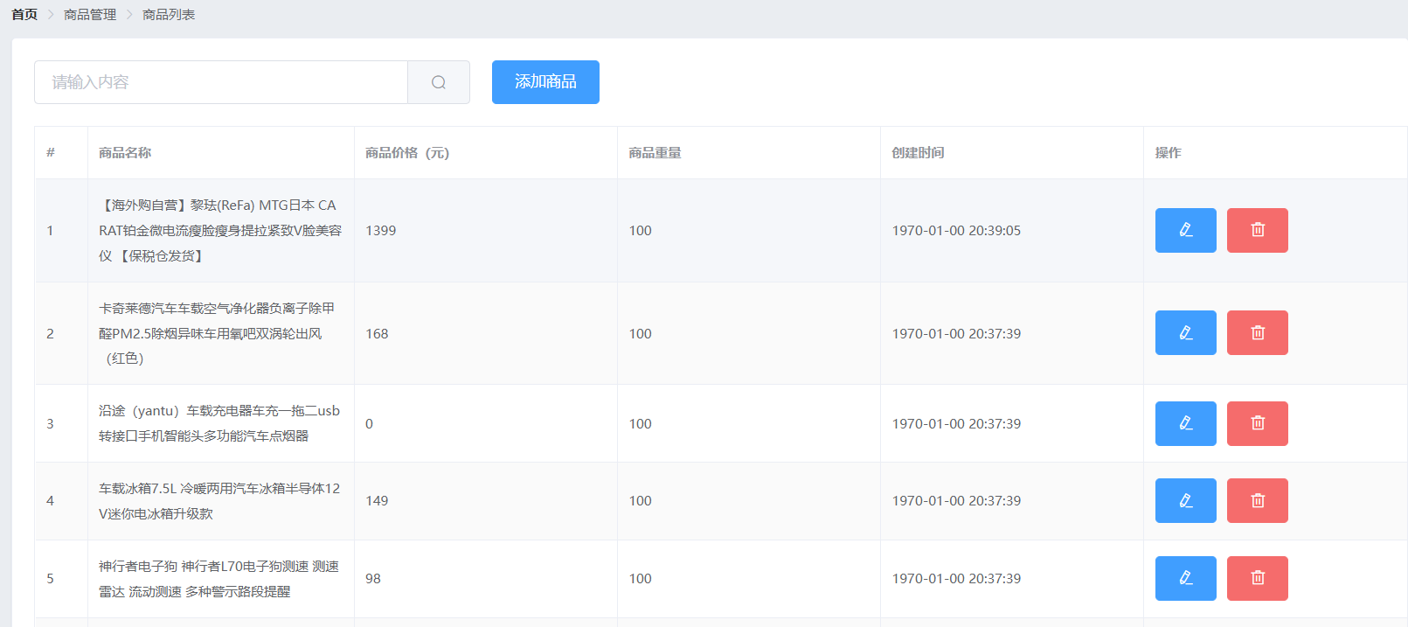Delete the L70 radar detector product in row 5
1408x627 pixels.
1257,578
